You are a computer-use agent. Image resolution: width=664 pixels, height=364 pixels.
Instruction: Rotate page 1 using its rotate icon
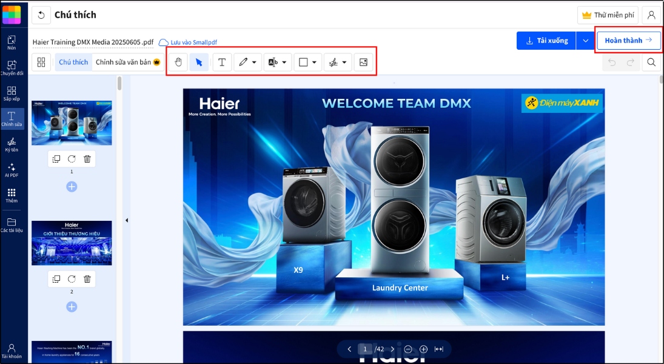click(x=72, y=158)
